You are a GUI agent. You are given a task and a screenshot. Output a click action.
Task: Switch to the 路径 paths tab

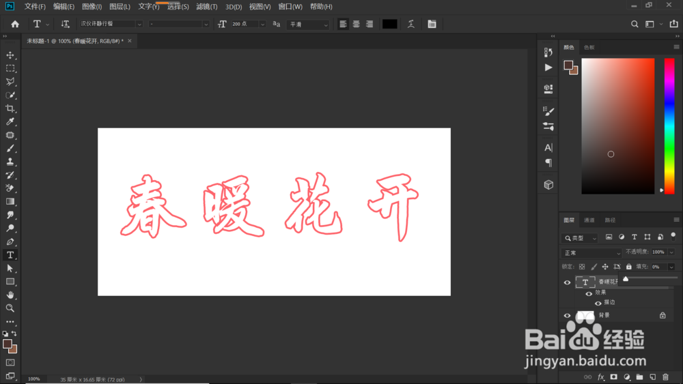pos(610,220)
